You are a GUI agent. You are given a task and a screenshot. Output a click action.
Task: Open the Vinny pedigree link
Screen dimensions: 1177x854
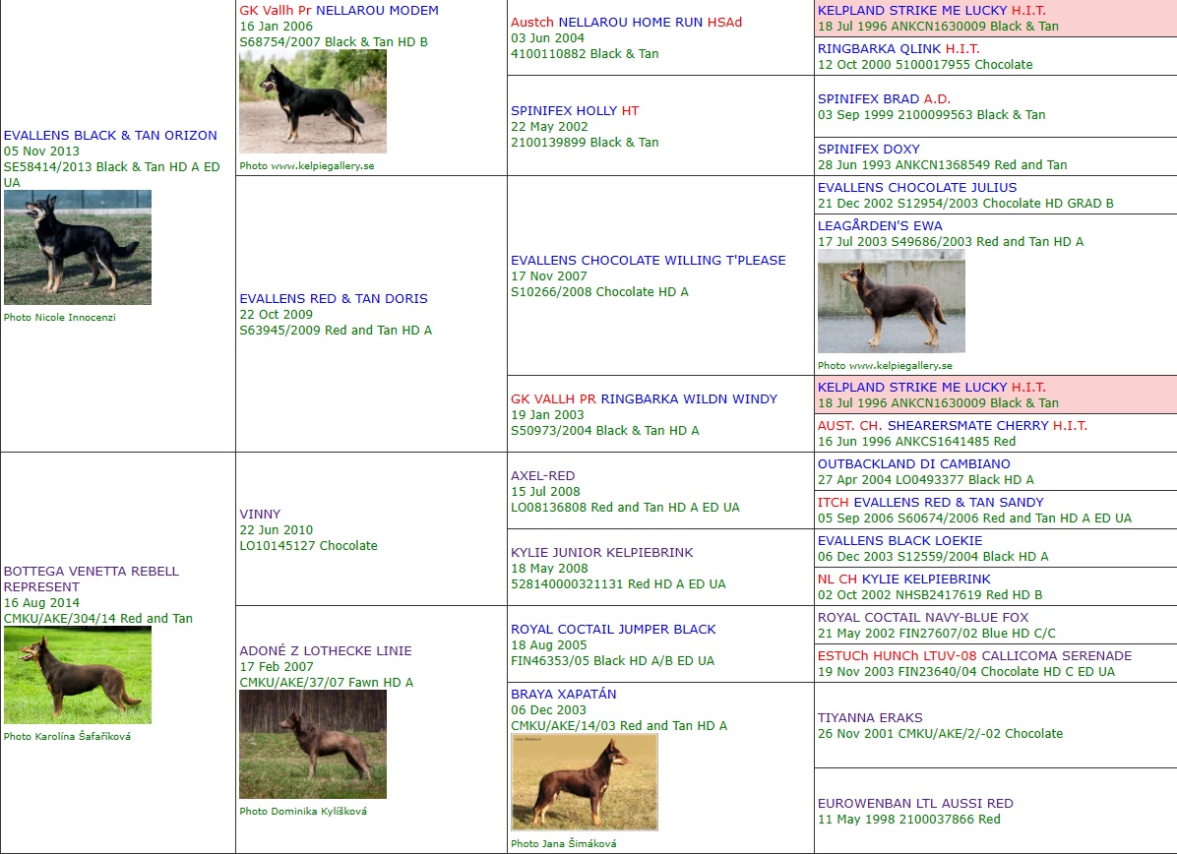pos(260,515)
